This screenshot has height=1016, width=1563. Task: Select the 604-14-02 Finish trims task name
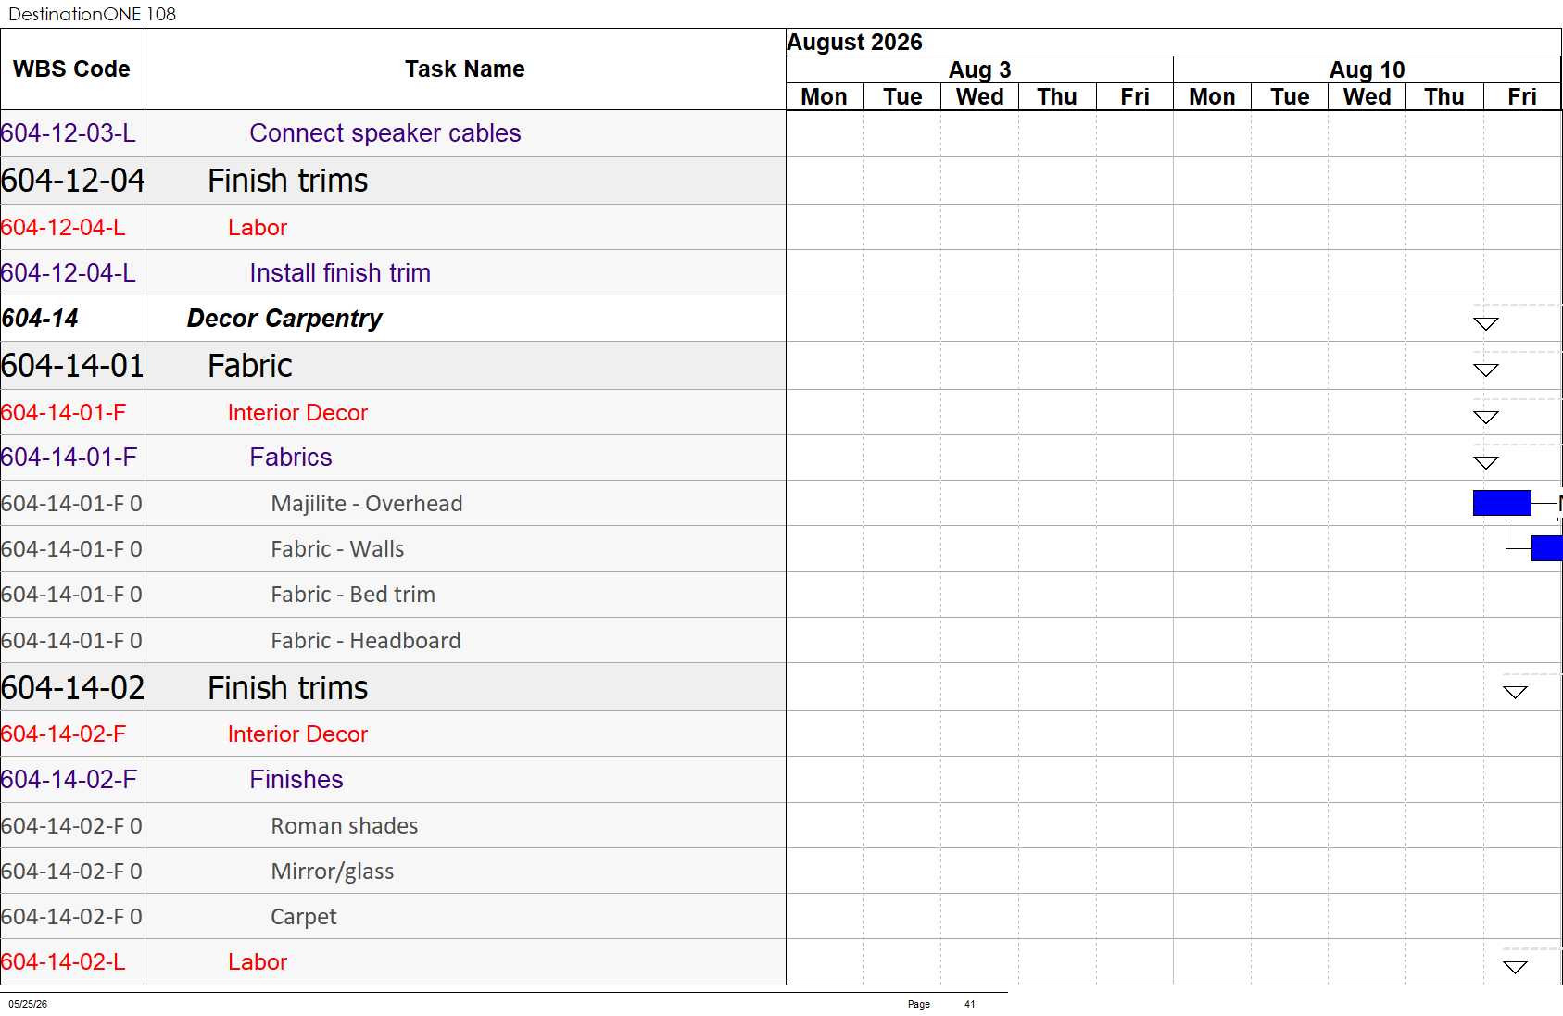click(x=288, y=688)
